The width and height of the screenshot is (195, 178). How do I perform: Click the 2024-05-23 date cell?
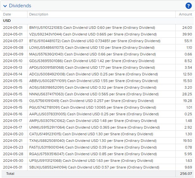[x=13, y=147]
